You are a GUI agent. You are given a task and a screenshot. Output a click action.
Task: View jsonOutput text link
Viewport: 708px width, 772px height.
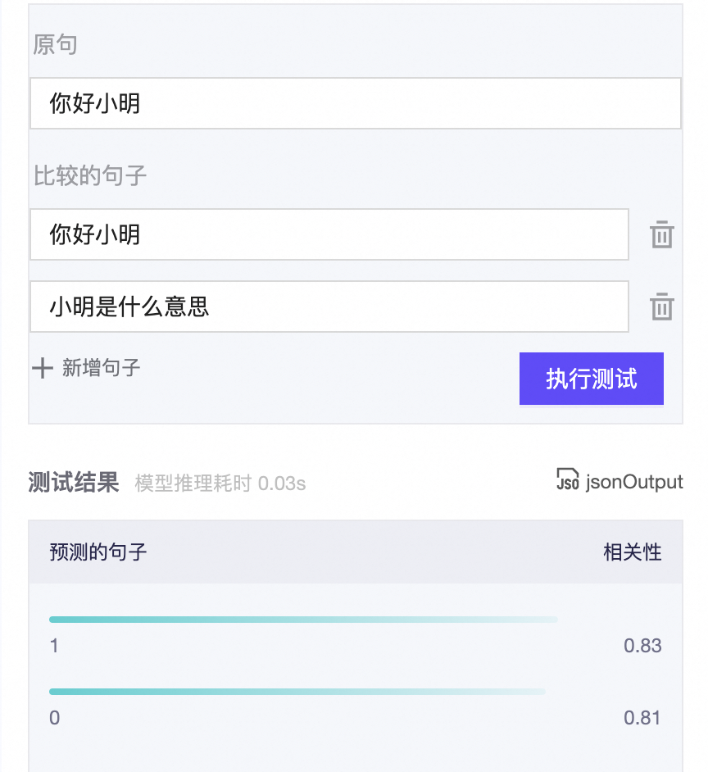[634, 482]
